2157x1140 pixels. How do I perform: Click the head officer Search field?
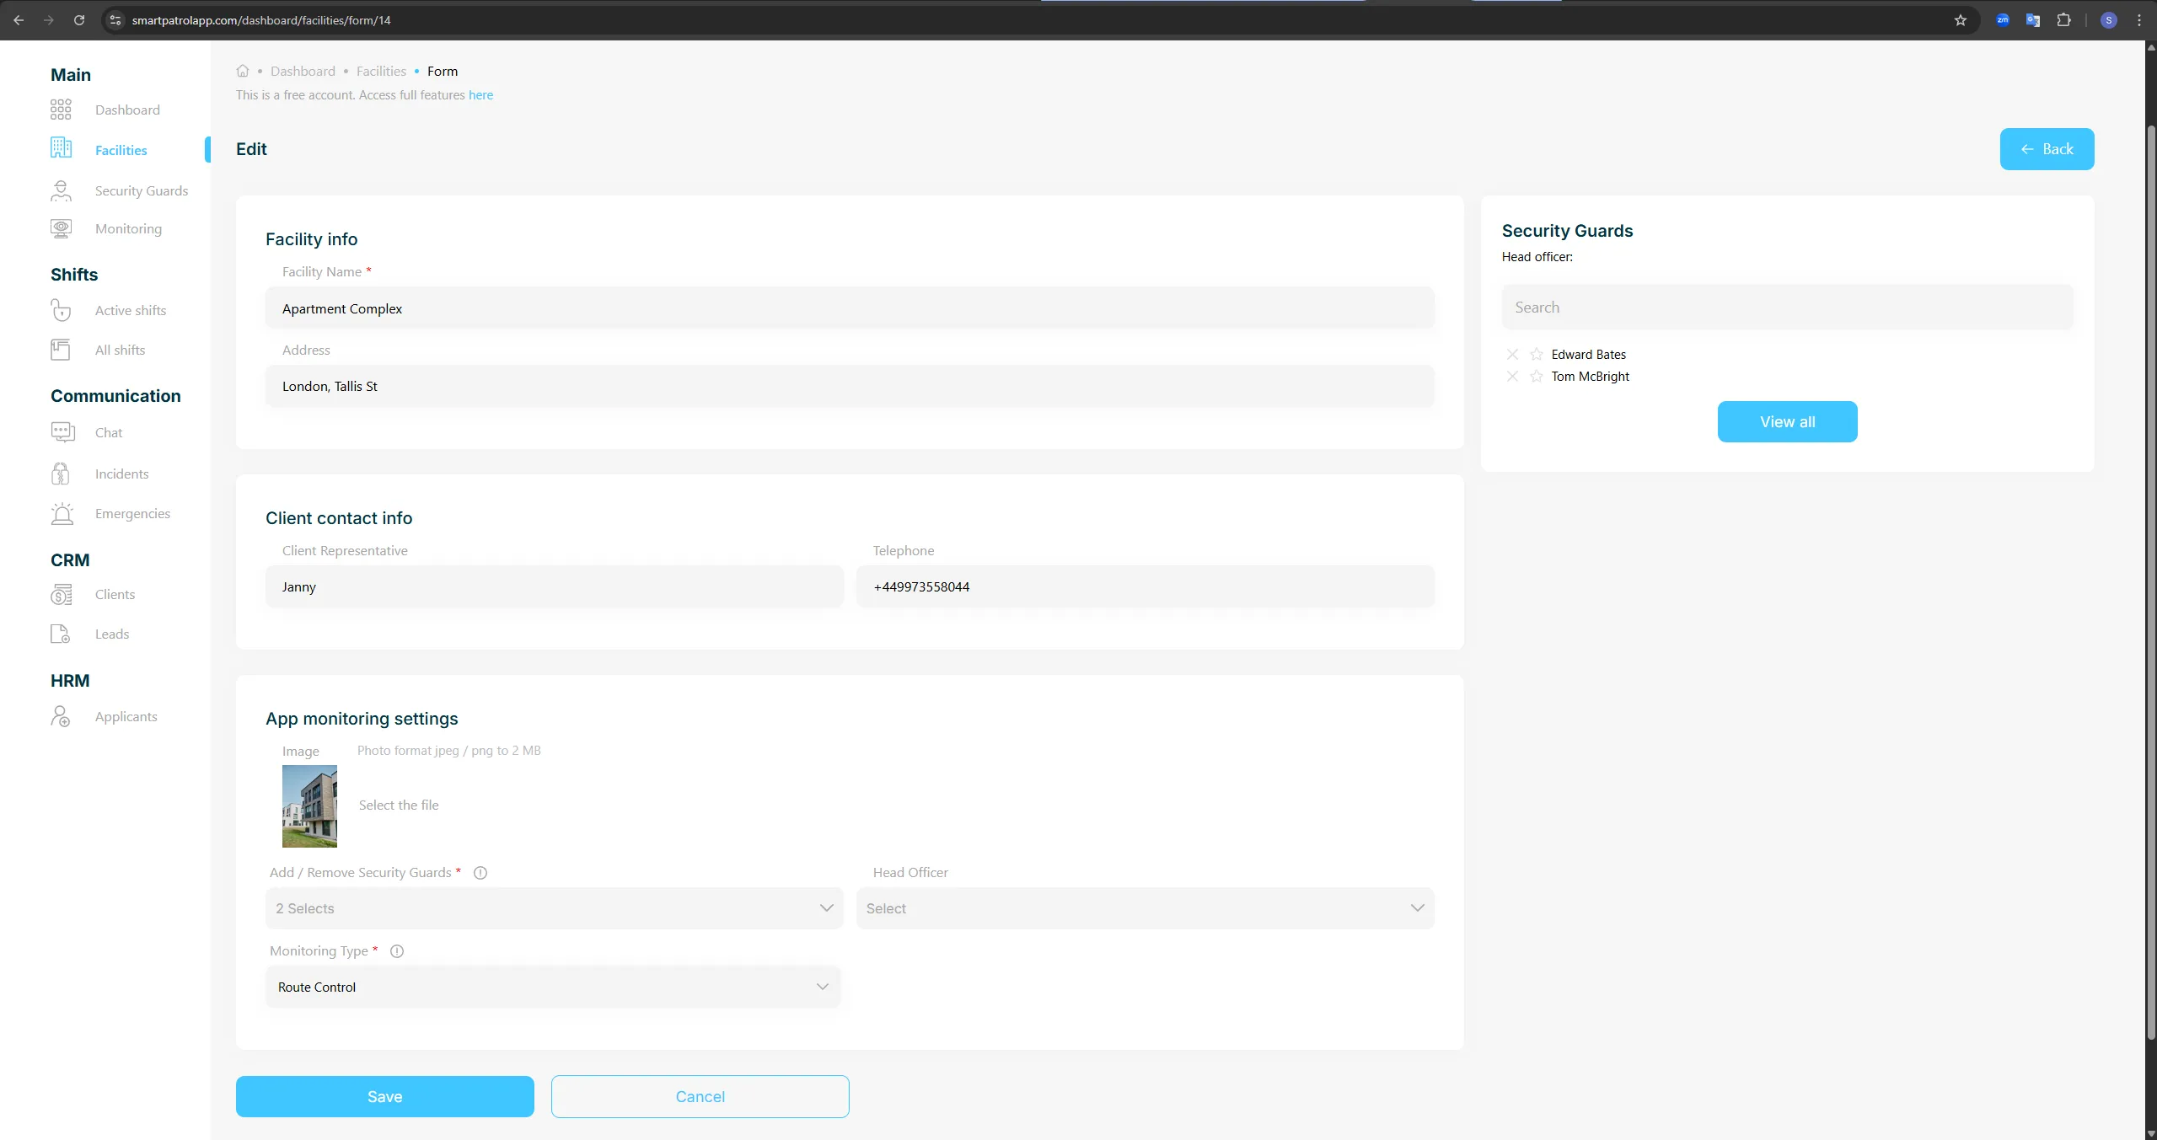click(1788, 308)
